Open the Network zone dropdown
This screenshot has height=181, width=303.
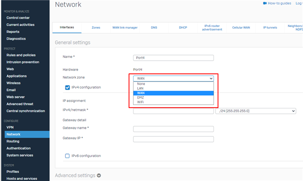point(173,78)
